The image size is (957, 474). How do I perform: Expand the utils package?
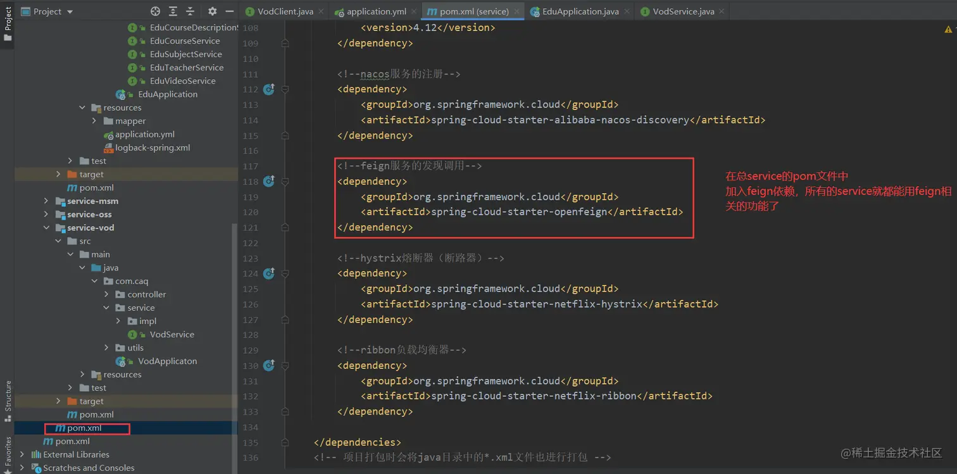point(106,347)
